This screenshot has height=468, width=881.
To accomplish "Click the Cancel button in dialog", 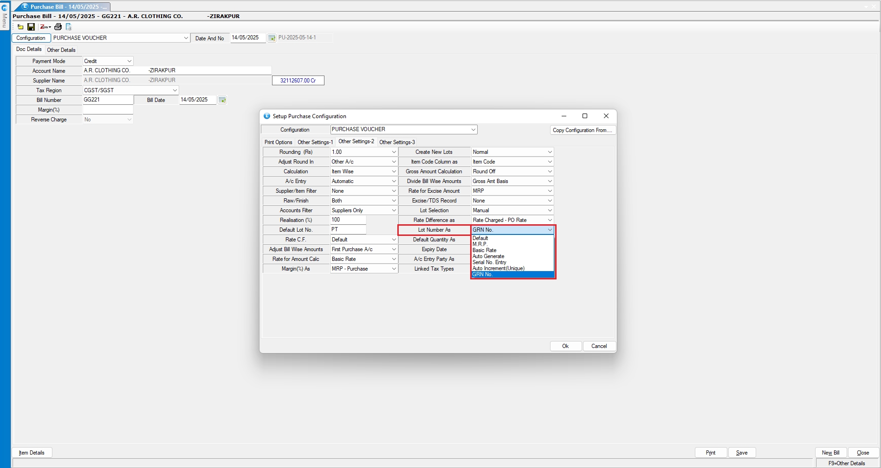I will click(x=599, y=346).
